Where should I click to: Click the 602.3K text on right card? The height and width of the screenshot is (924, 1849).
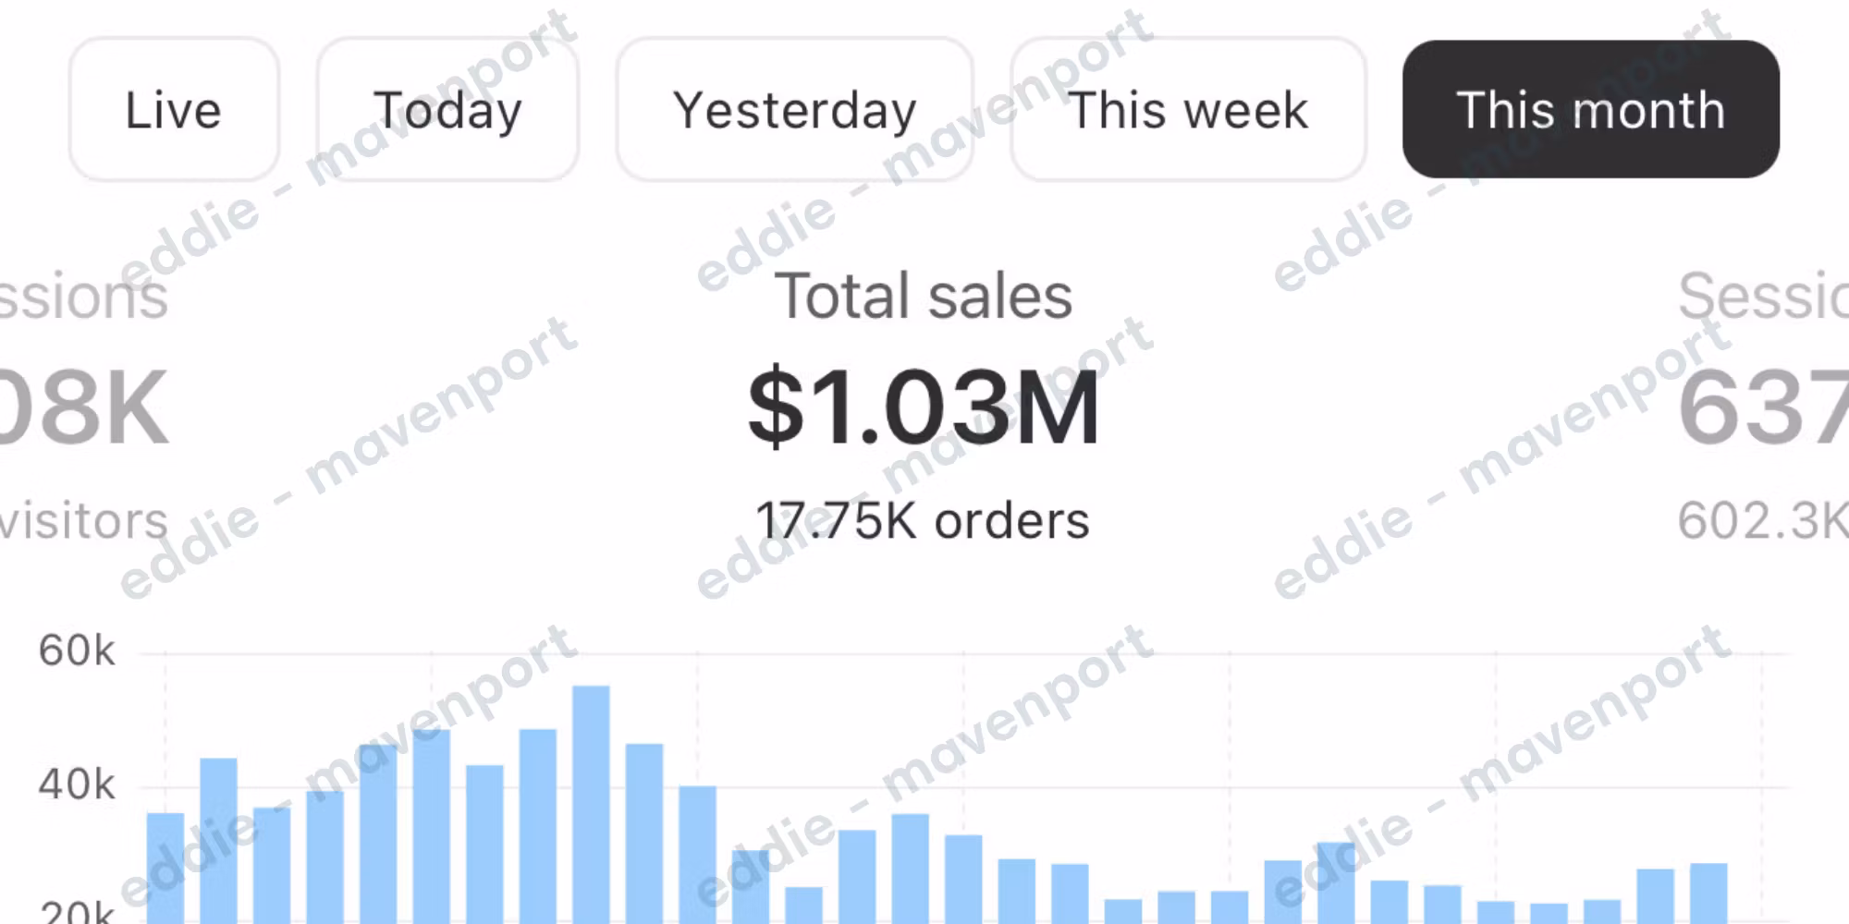pyautogui.click(x=1762, y=520)
